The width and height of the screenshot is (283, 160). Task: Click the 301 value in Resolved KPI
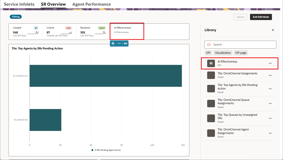[83, 32]
